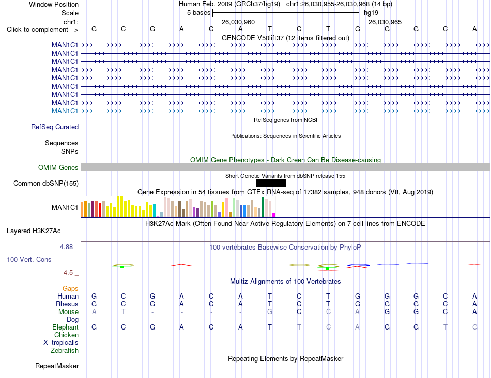Click the Chicken species label

[x=66, y=335]
